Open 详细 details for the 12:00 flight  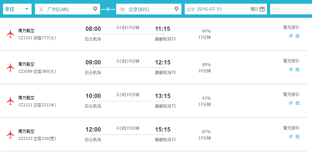[x=294, y=137]
